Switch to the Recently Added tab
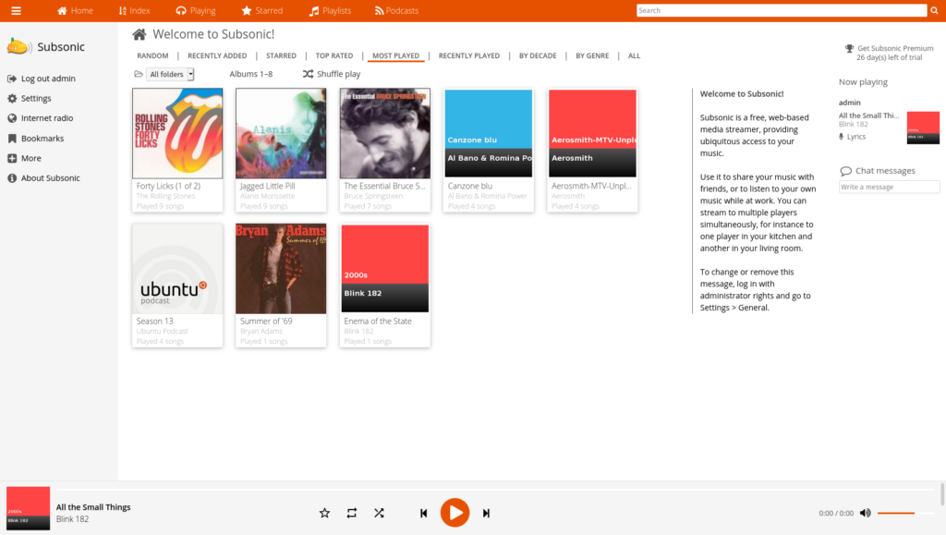 217,55
